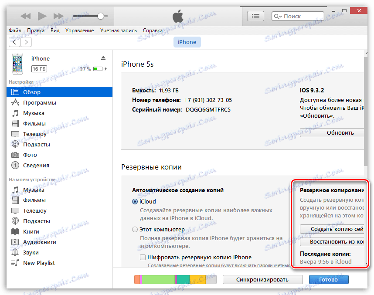The width and height of the screenshot is (374, 295).
Task: Open Музыка under На моем устройстве
Action: click(59, 190)
